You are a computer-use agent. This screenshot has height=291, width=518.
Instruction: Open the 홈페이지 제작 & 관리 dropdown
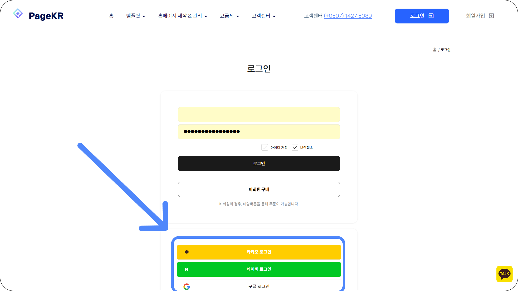[183, 16]
